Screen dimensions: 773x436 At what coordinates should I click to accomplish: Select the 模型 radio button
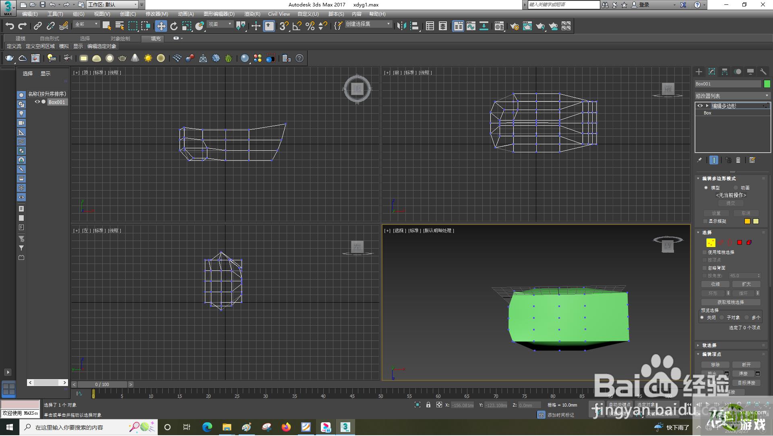coord(706,188)
